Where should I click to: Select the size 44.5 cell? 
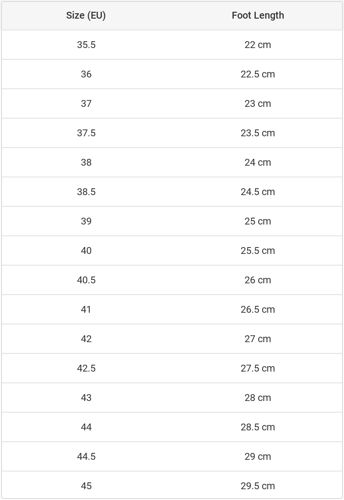86,456
